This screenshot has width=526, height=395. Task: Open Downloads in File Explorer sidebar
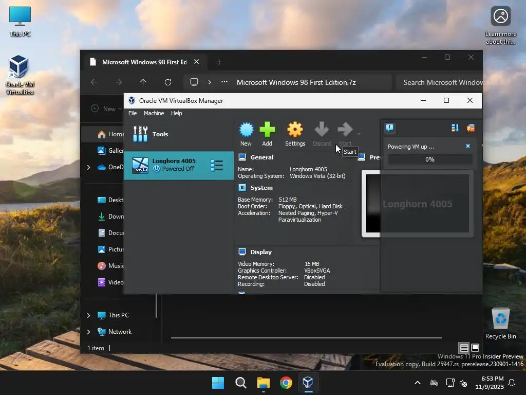tap(111, 217)
